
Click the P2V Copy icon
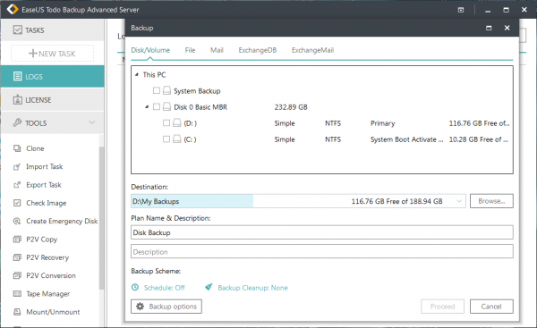click(x=17, y=240)
